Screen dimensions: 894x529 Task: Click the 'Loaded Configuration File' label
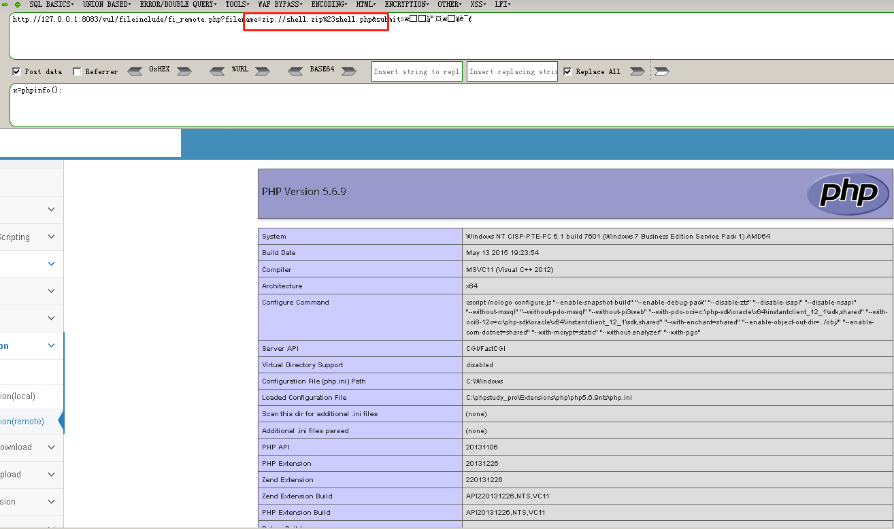click(x=304, y=398)
